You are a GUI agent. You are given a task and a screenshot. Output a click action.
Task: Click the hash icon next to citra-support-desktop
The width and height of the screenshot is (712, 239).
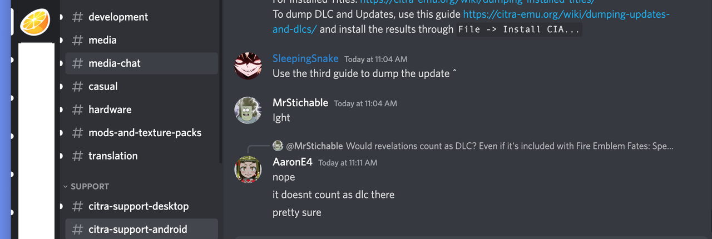[x=78, y=206]
